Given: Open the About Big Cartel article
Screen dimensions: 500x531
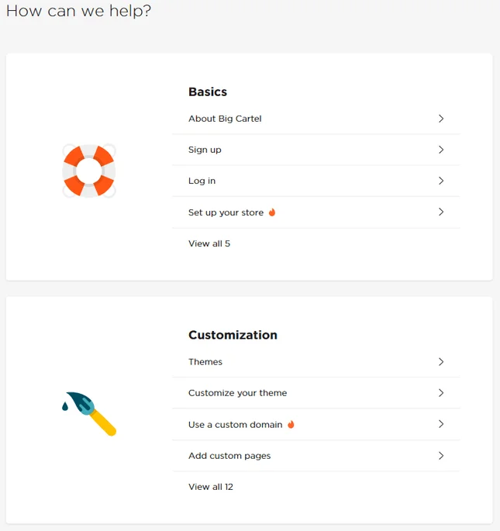Looking at the screenshot, I should point(225,119).
